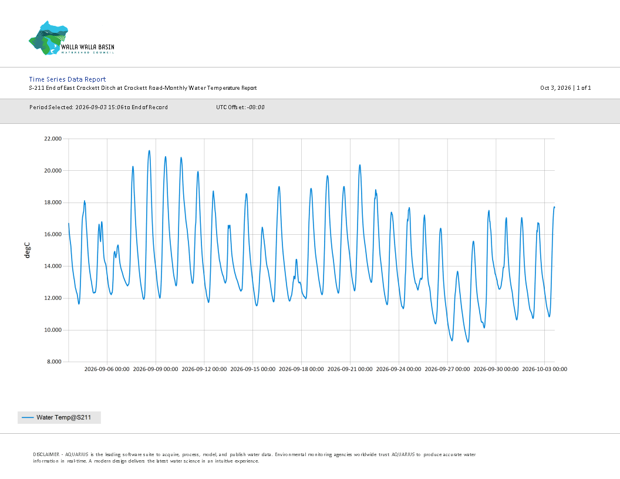Image resolution: width=620 pixels, height=479 pixels.
Task: Click the 2026-09-27 00:00 x-axis label
Action: pos(447,369)
